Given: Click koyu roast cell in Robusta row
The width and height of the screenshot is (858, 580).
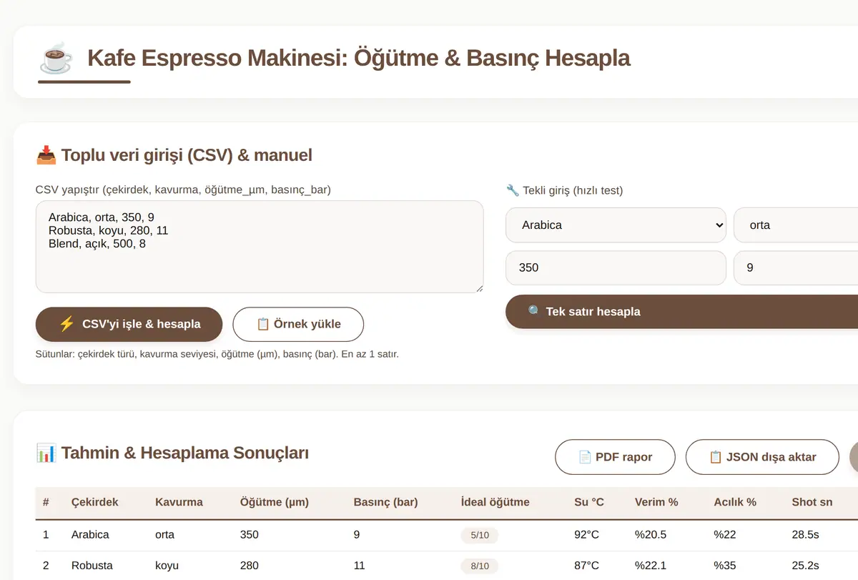Looking at the screenshot, I should tap(167, 565).
